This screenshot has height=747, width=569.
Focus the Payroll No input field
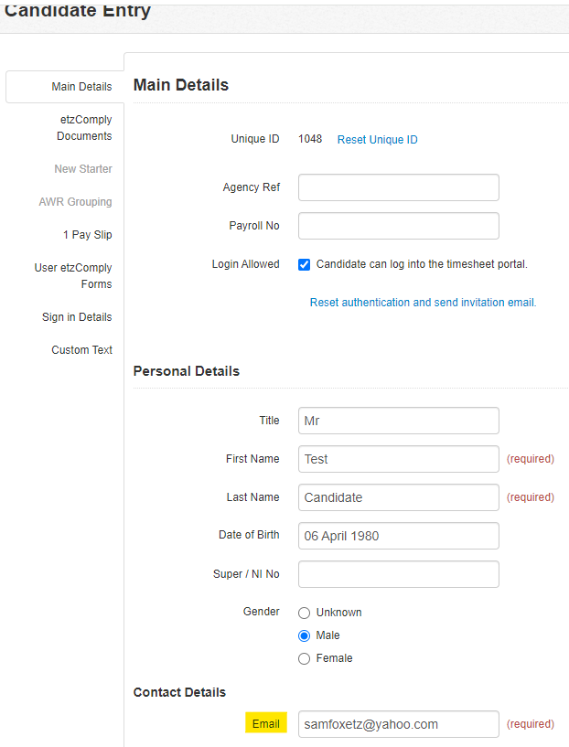[x=399, y=226]
